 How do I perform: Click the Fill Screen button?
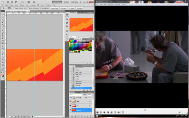pos(72,8)
